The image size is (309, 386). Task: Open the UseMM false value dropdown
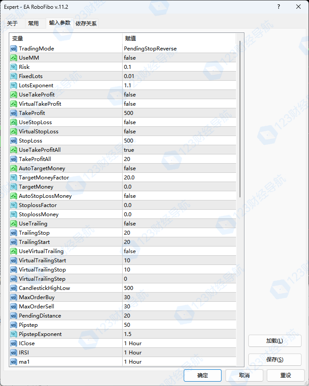click(x=179, y=58)
